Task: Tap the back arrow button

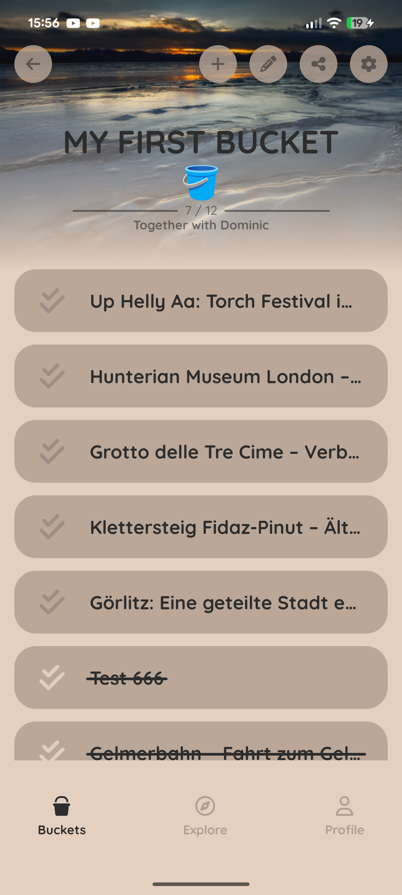Action: (x=33, y=64)
